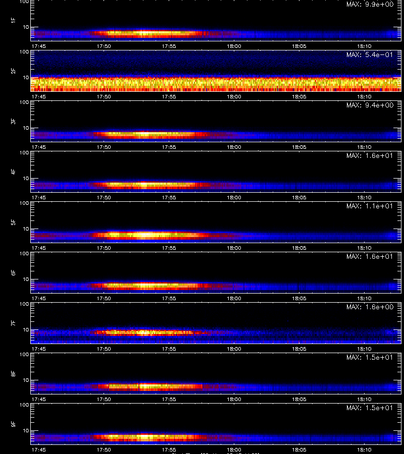The width and height of the screenshot is (404, 454).
Task: Click the MAX: 5.4e-01 readout
Action: (x=370, y=54)
